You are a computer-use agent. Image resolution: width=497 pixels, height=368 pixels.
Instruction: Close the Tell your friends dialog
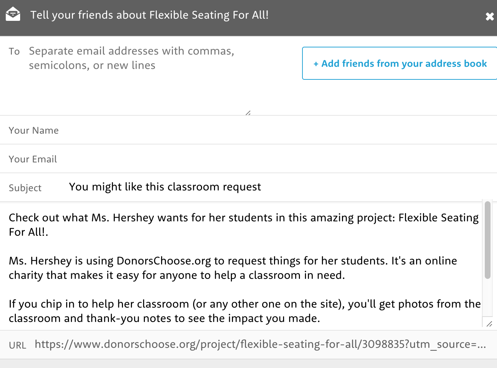pos(489,17)
